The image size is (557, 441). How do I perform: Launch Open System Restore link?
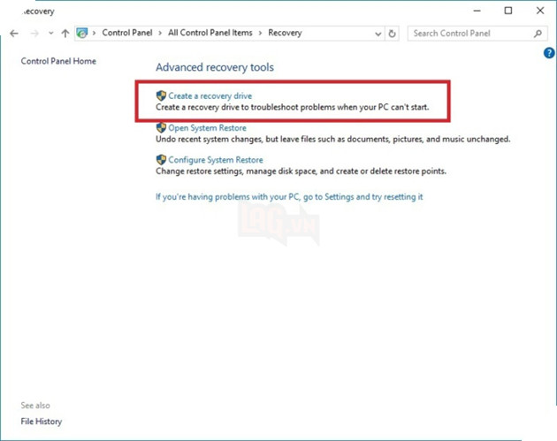coord(208,128)
